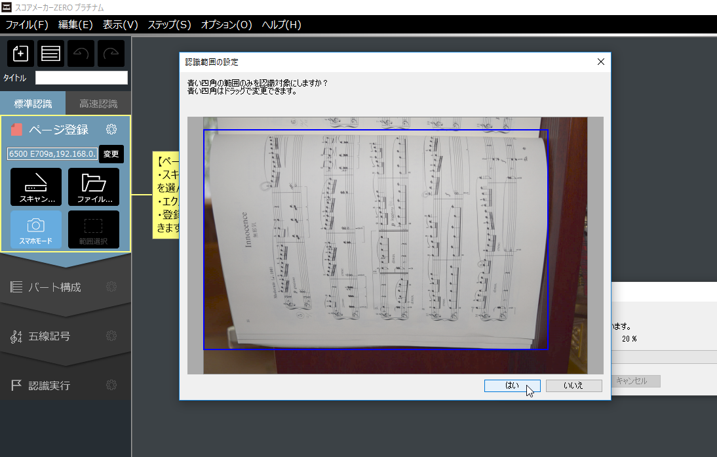Viewport: 717px width, 457px height.
Task: Click the scanner device address field
Action: [x=52, y=153]
